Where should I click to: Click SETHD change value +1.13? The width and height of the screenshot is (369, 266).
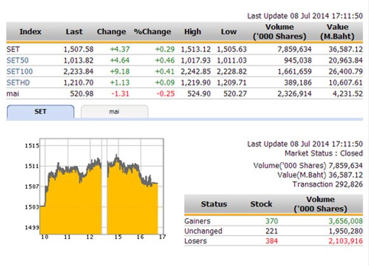click(x=120, y=82)
